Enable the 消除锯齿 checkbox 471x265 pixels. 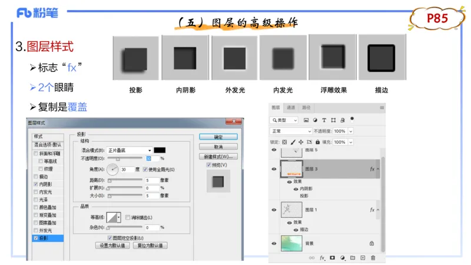pos(128,217)
